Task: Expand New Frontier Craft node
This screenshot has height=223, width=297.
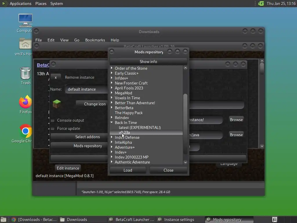Action: click(x=112, y=83)
